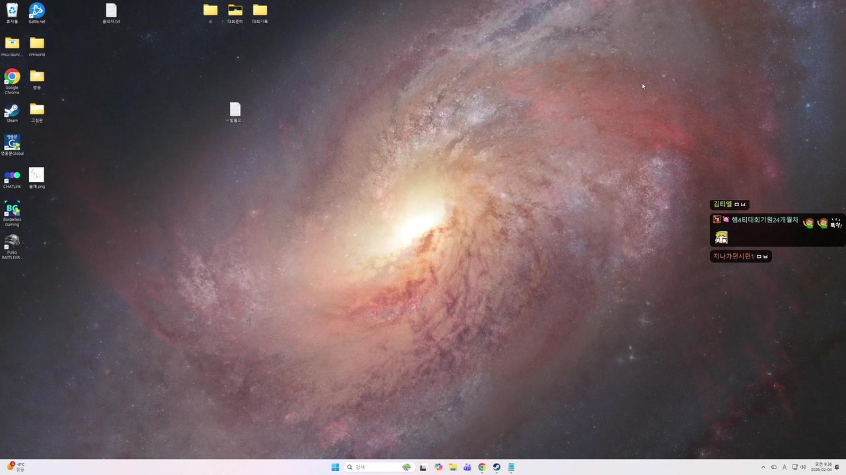
Task: Toggle the input language indicator
Action: point(784,467)
